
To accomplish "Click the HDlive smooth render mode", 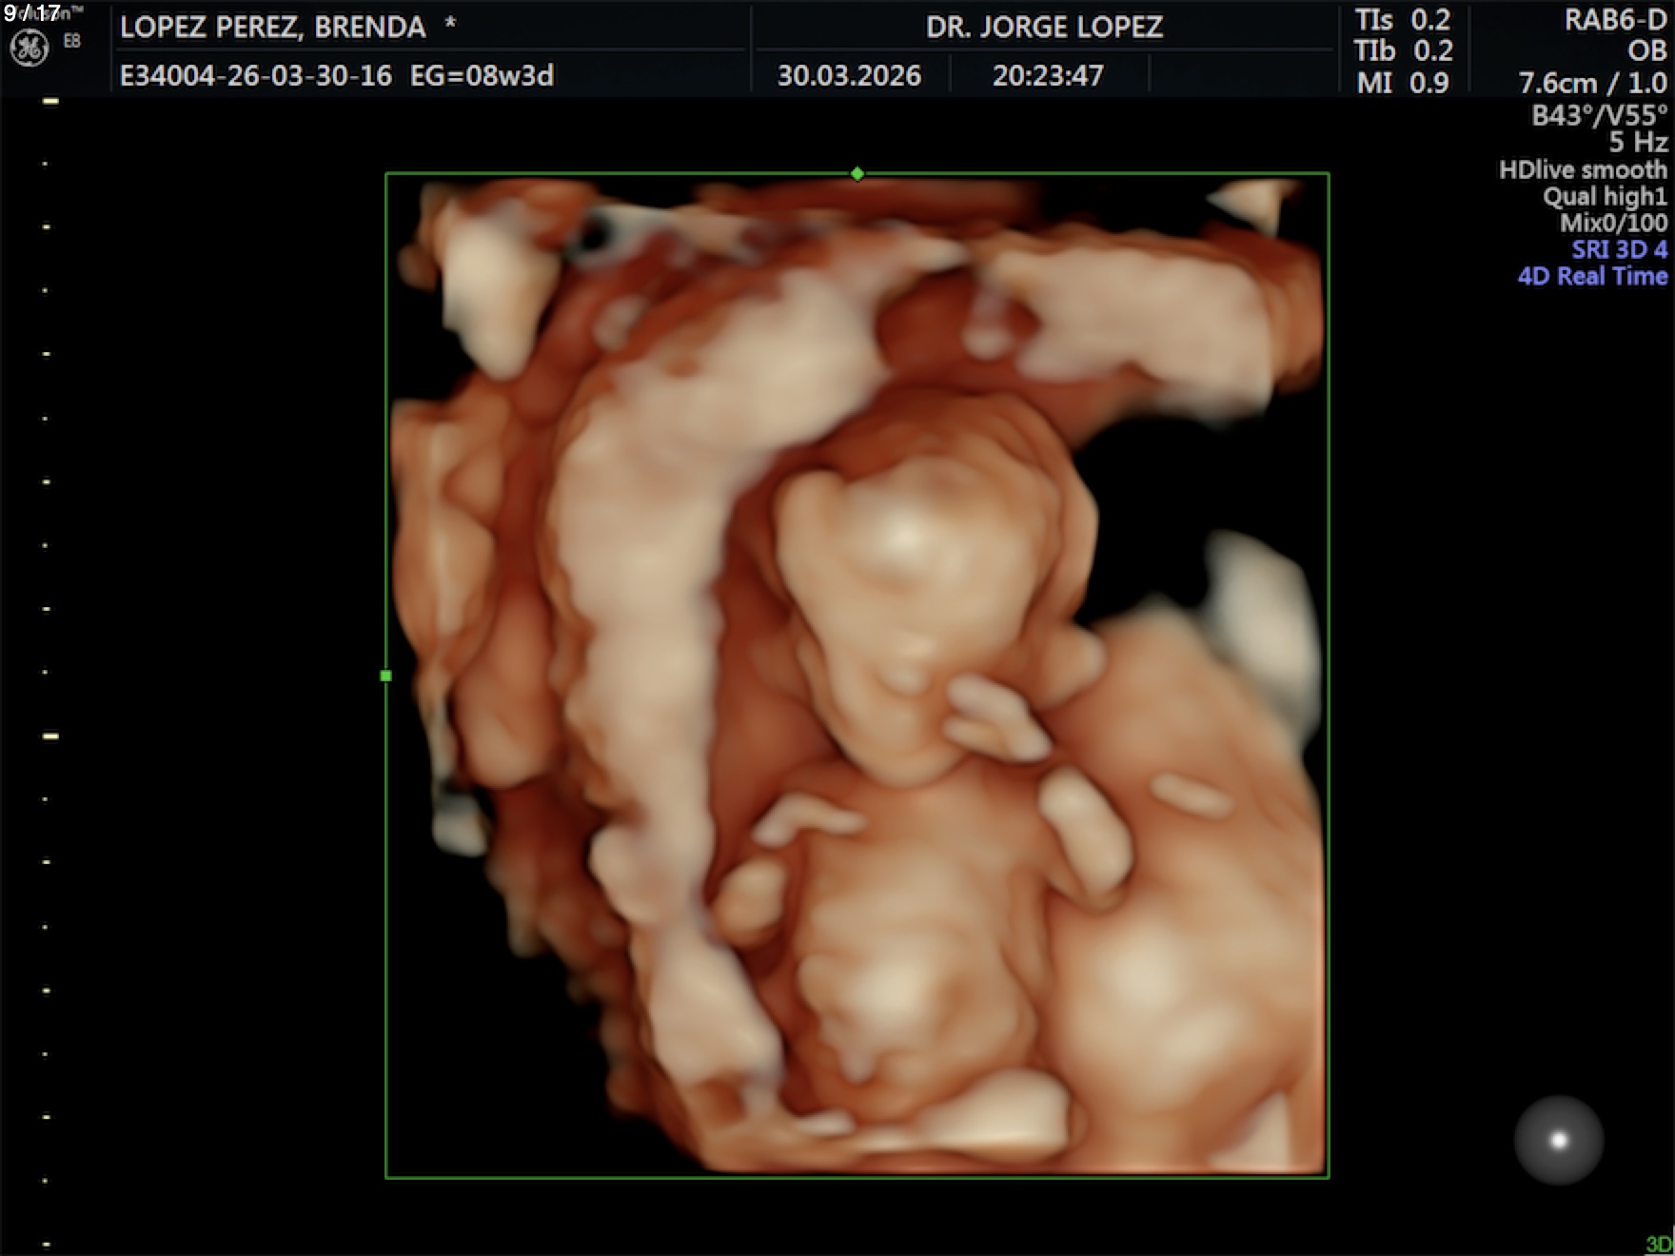I will (x=1583, y=170).
